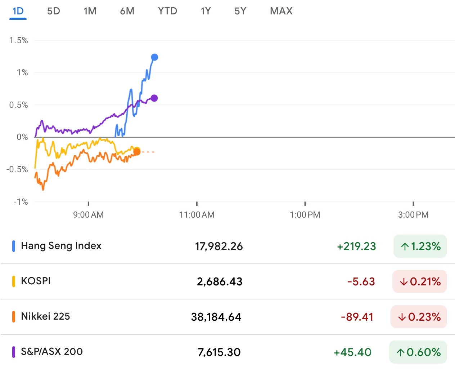Switch to the 5D time range

point(54,11)
